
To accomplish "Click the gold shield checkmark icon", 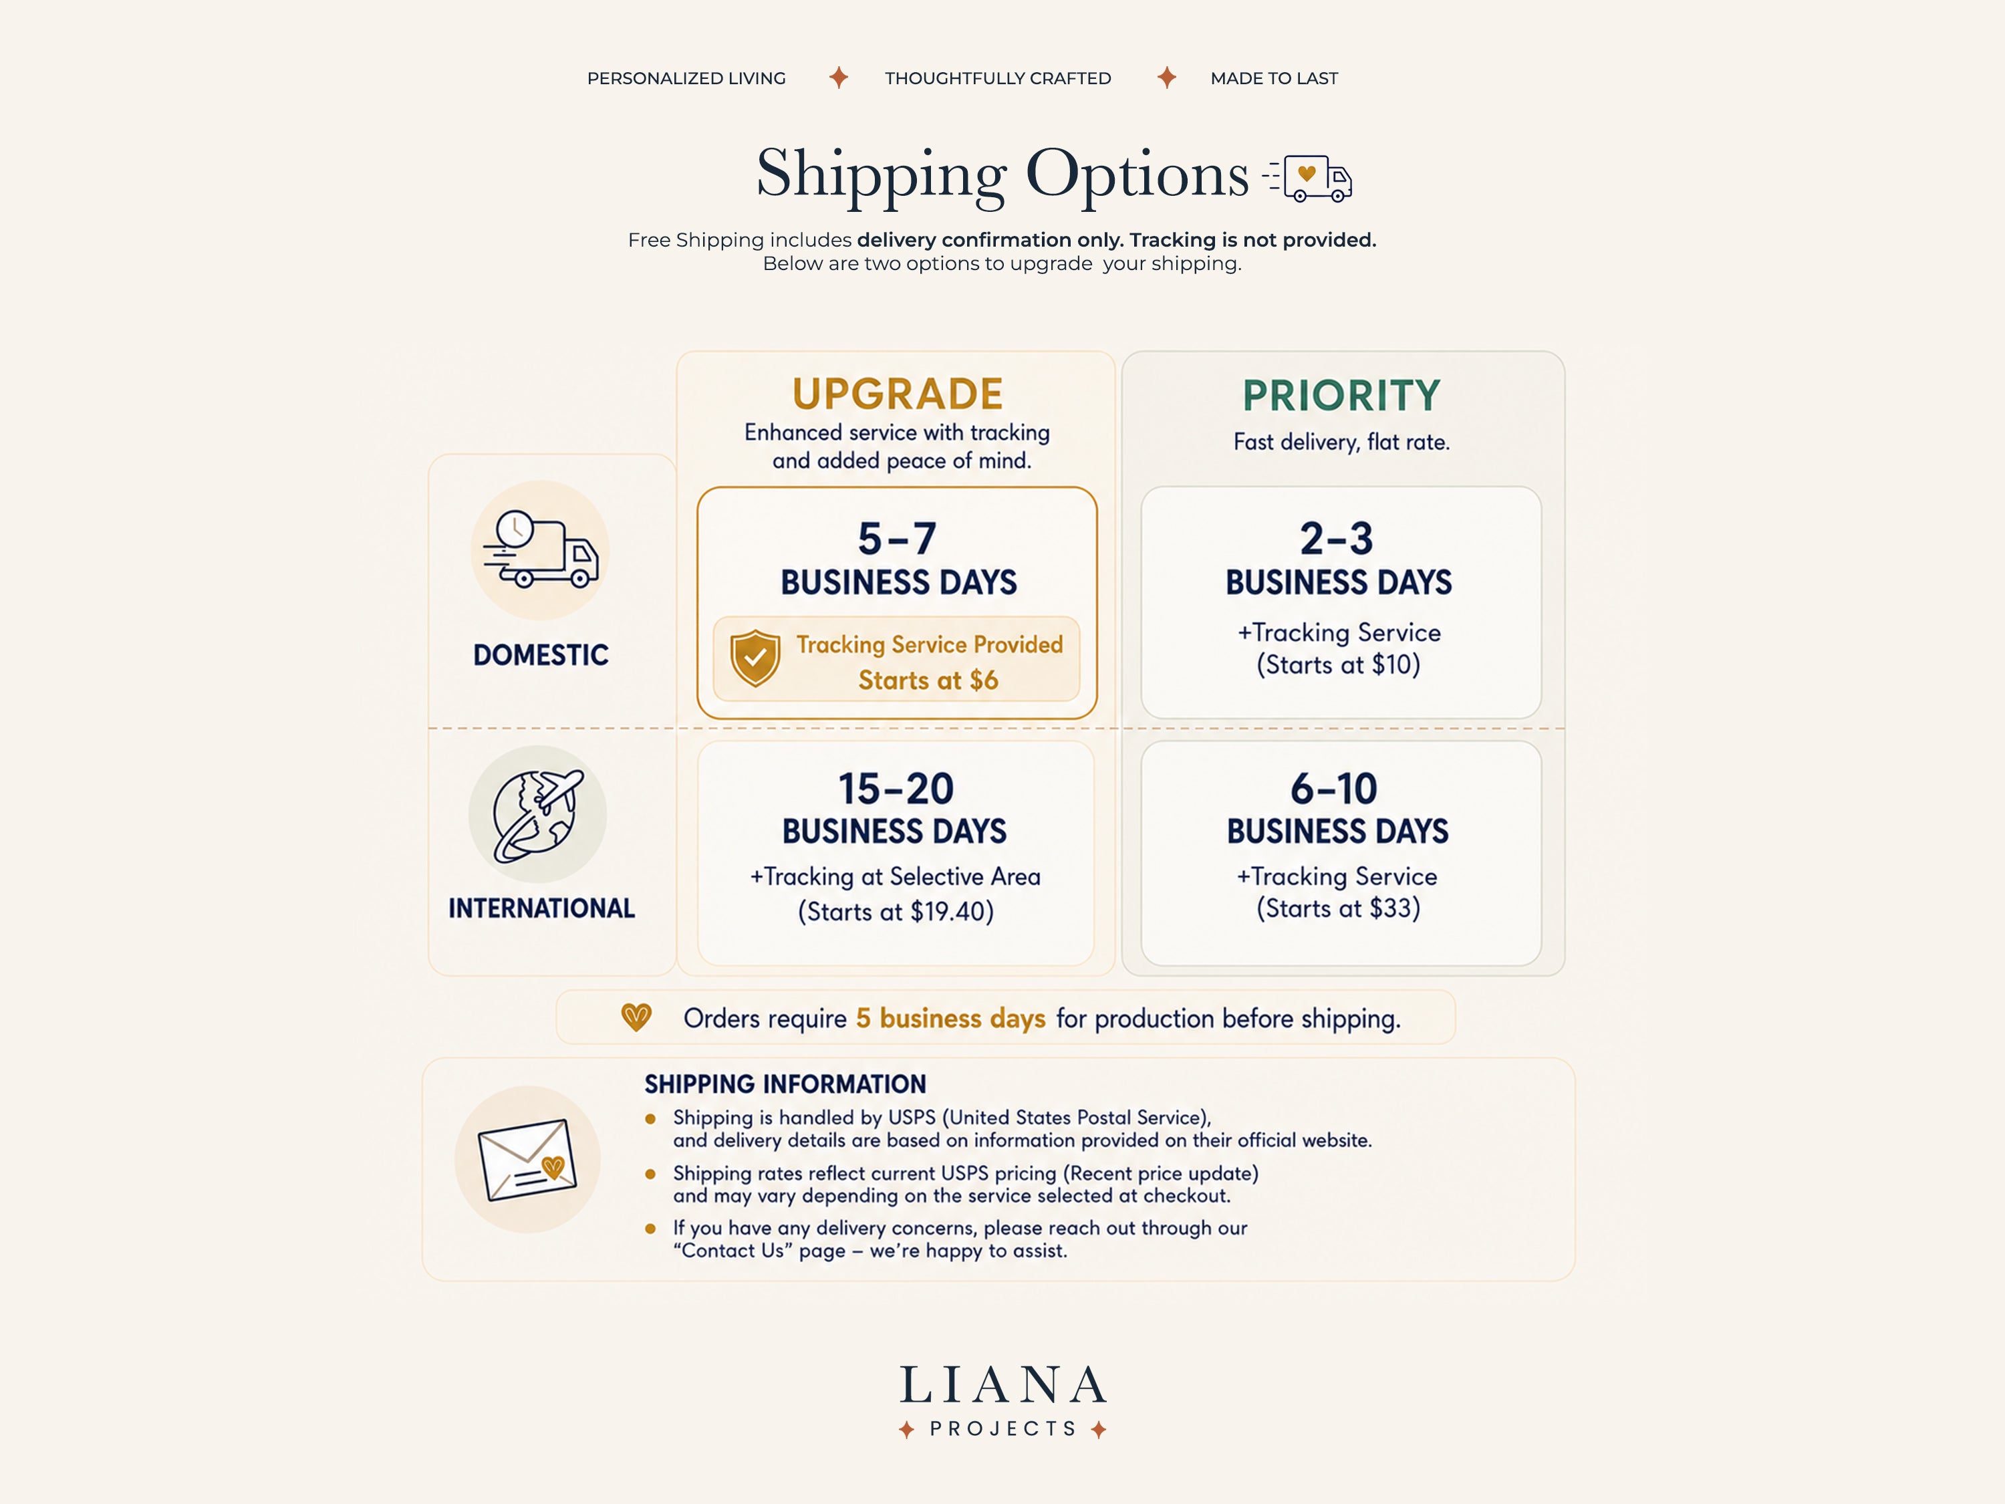I will click(x=755, y=658).
